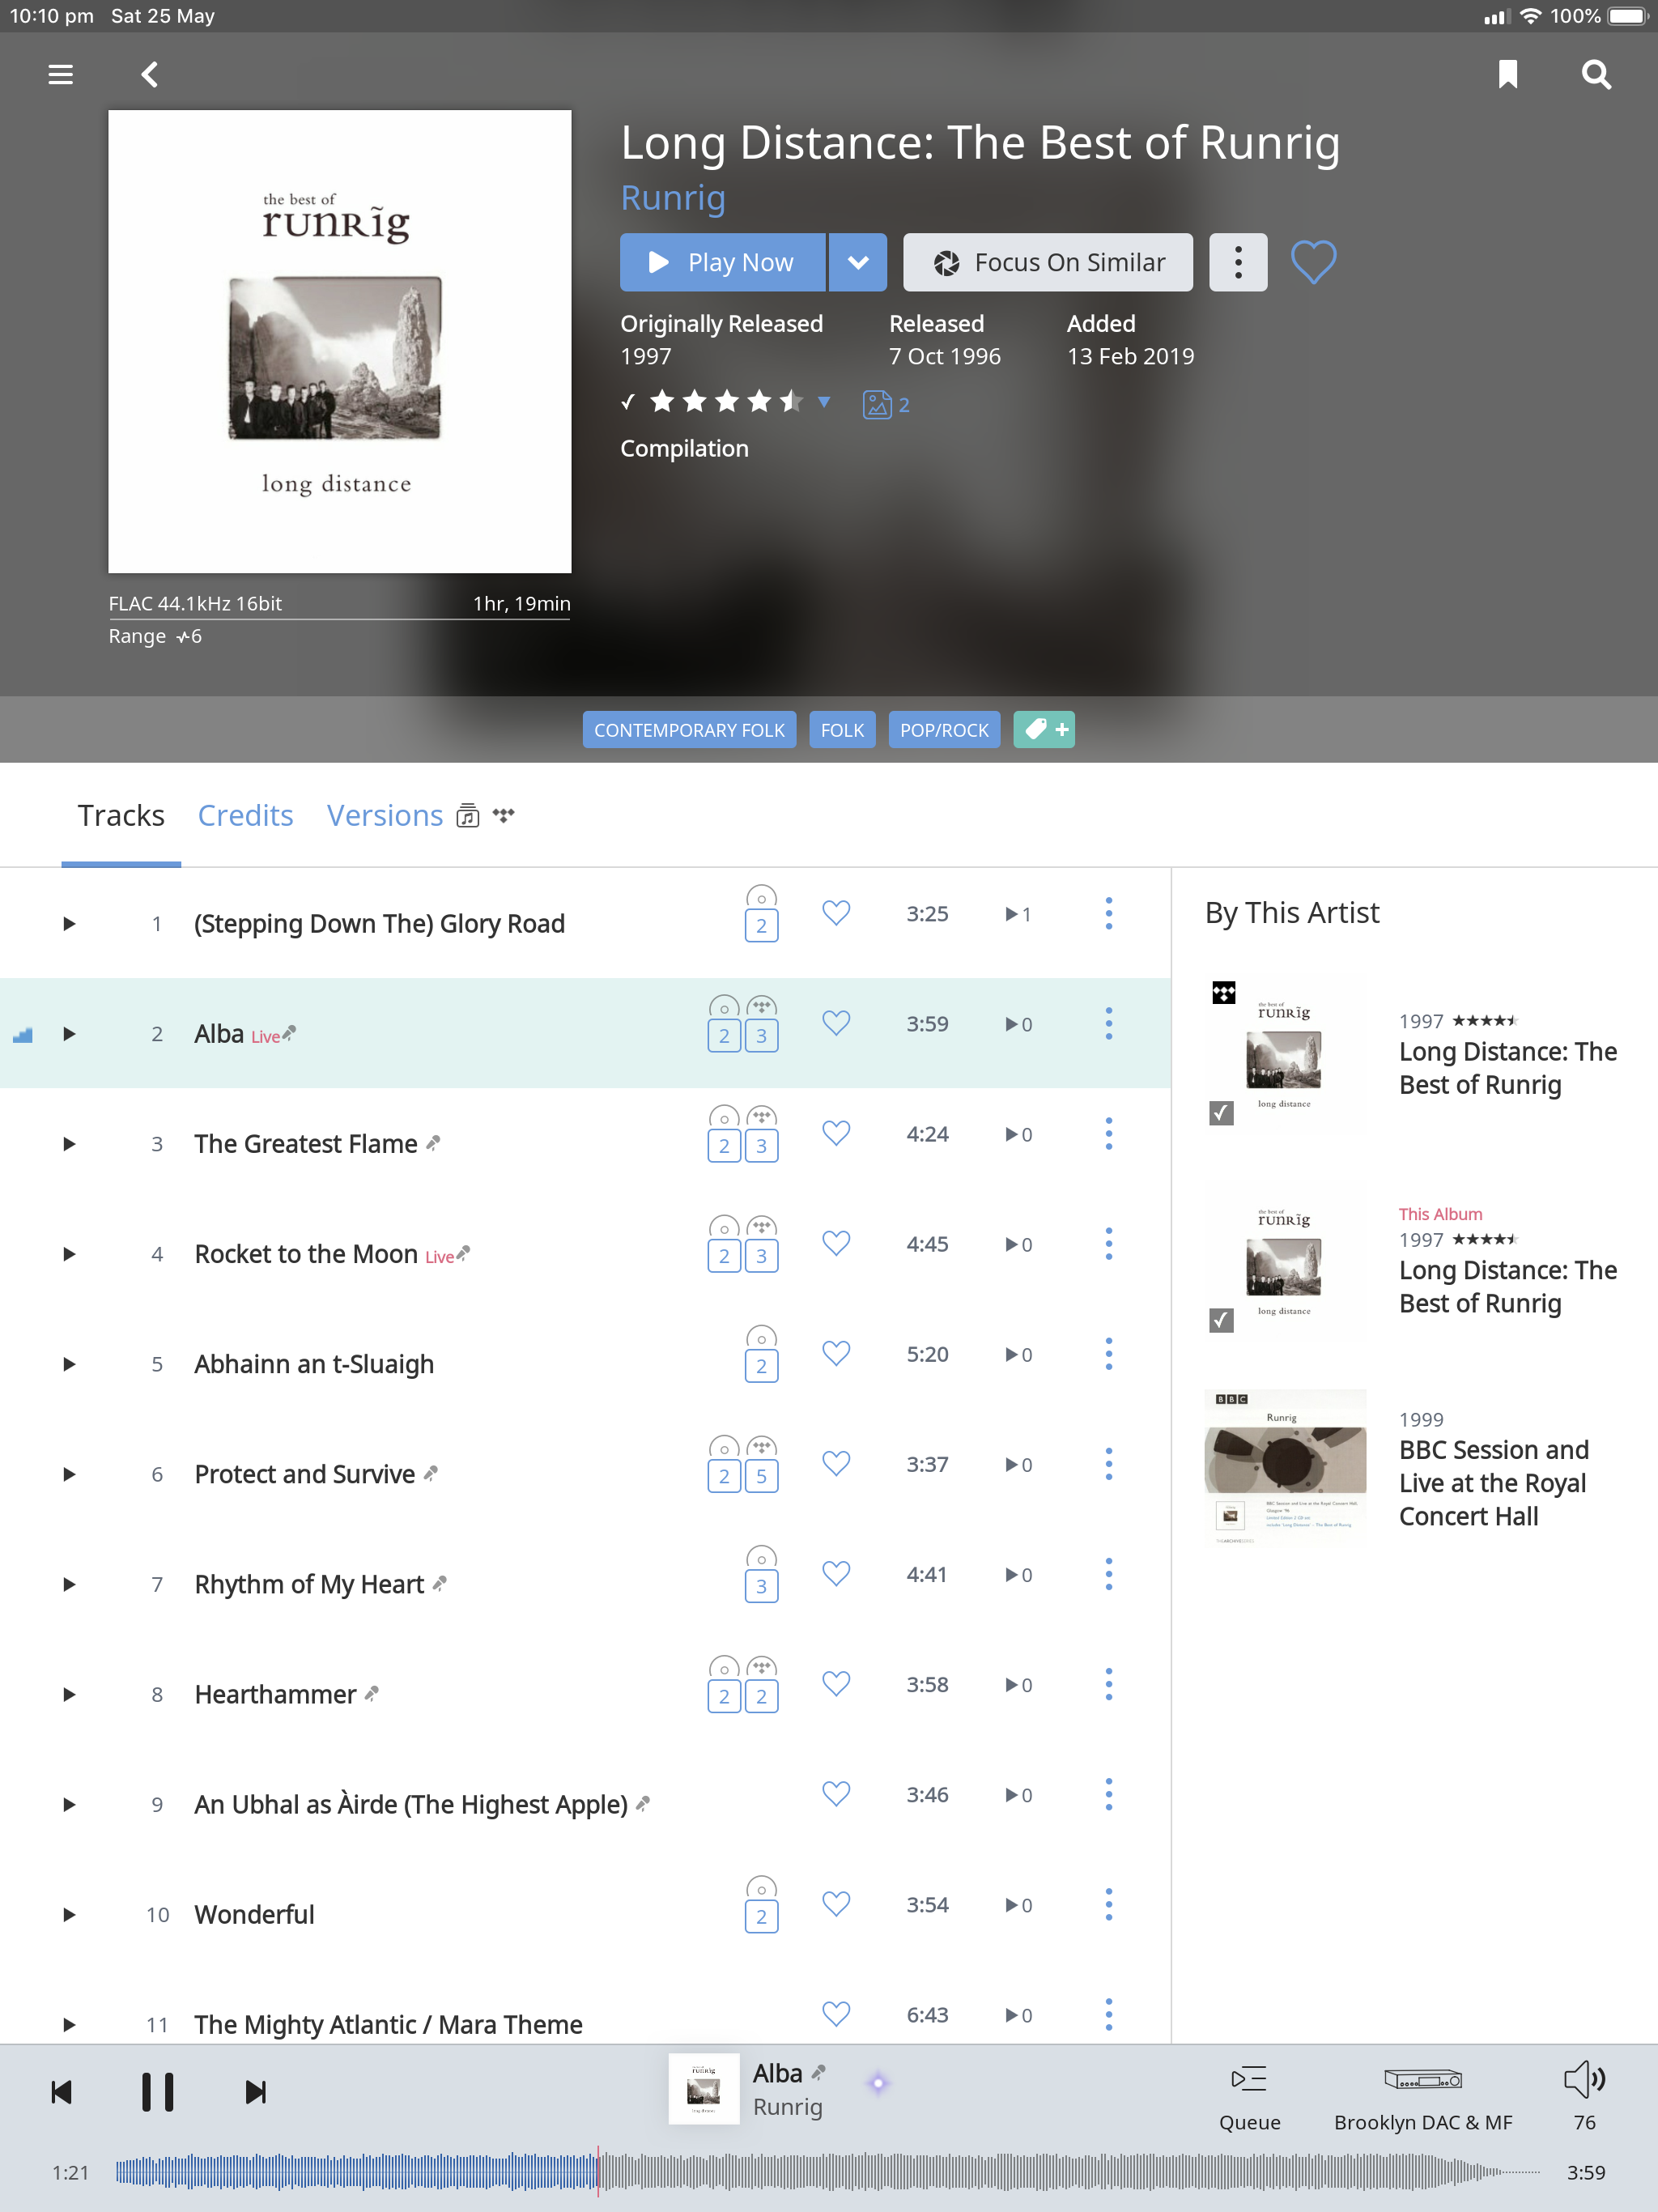Favorite track (Stepping Down The) Glory Road
The image size is (1658, 2212).
click(836, 913)
